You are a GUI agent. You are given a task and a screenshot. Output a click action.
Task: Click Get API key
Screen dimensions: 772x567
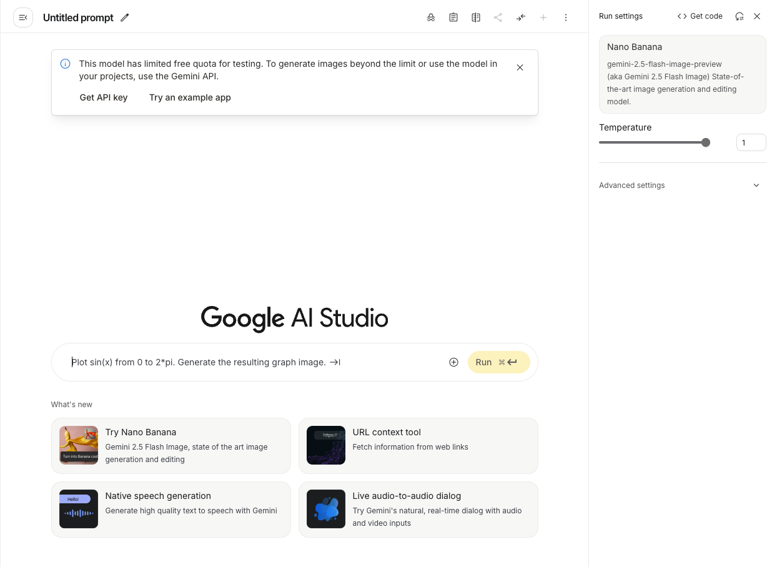pyautogui.click(x=104, y=97)
